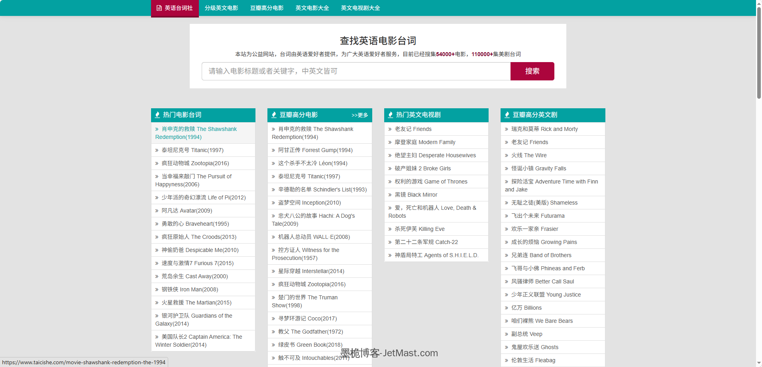Screen dimensions: 762x367
Task: Open 风骚律师 Better Call Saul link
Action: 542,281
